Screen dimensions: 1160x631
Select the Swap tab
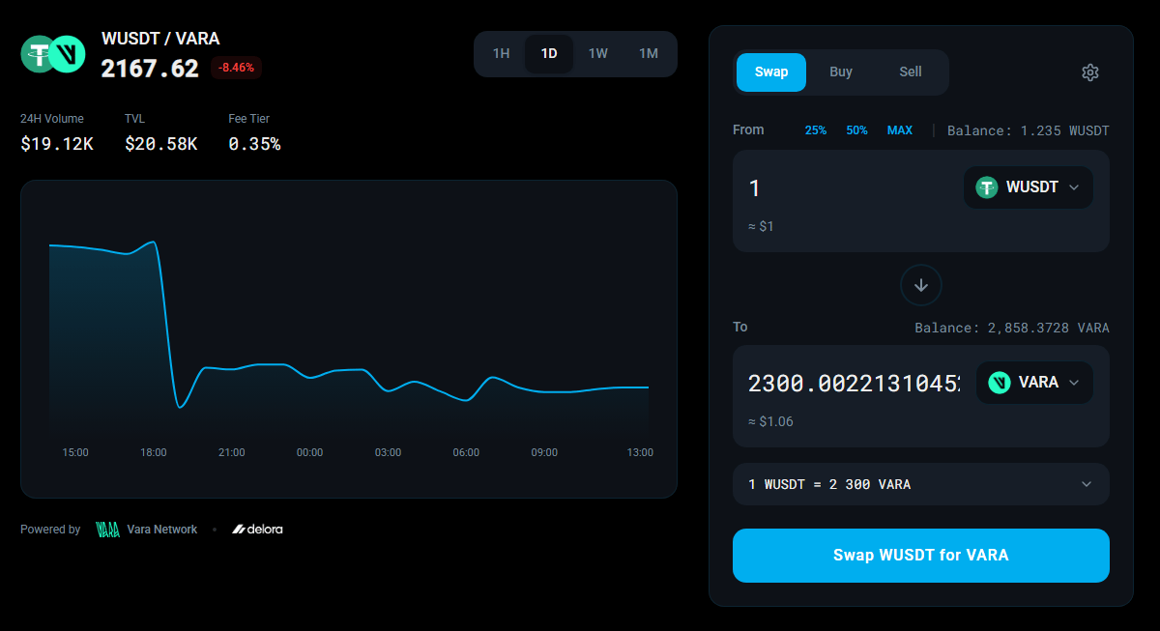click(x=771, y=72)
